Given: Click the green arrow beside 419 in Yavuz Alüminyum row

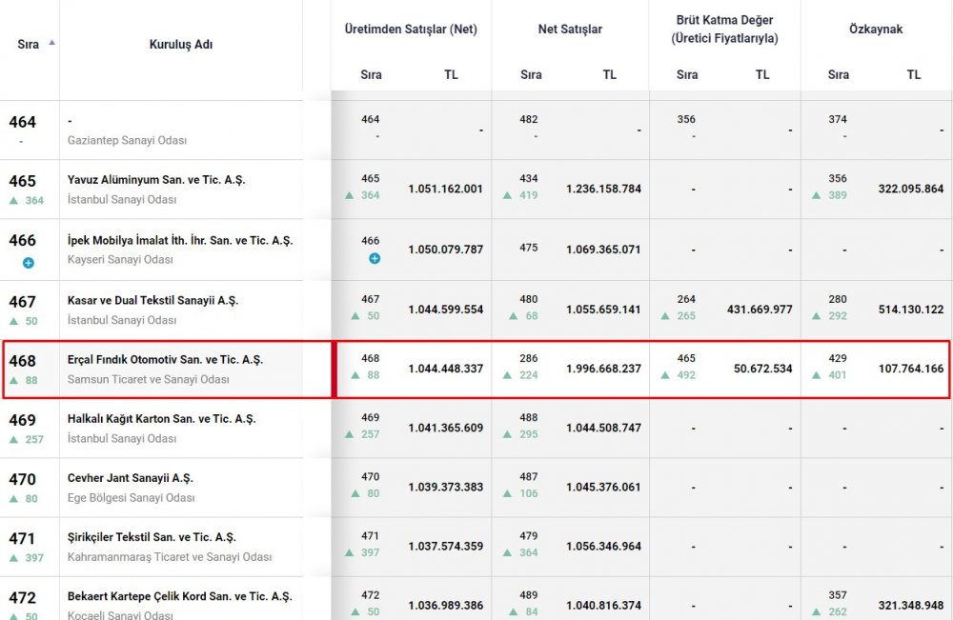Looking at the screenshot, I should [x=508, y=195].
